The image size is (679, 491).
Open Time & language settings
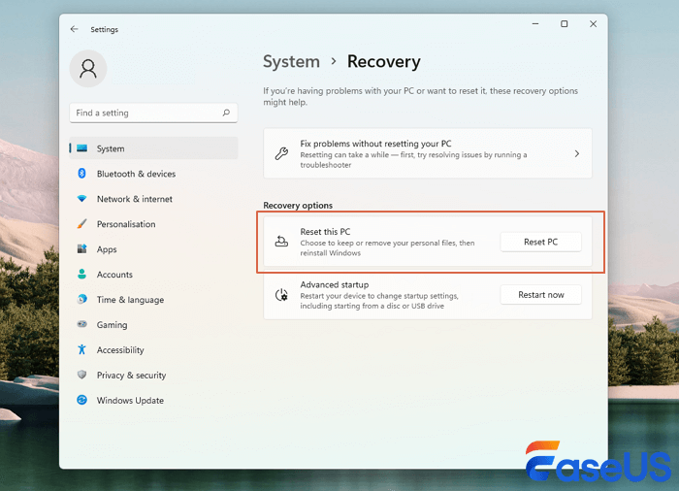point(130,300)
